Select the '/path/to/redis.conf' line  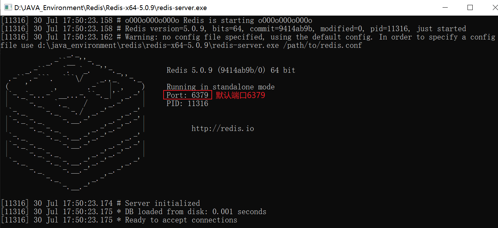point(181,45)
